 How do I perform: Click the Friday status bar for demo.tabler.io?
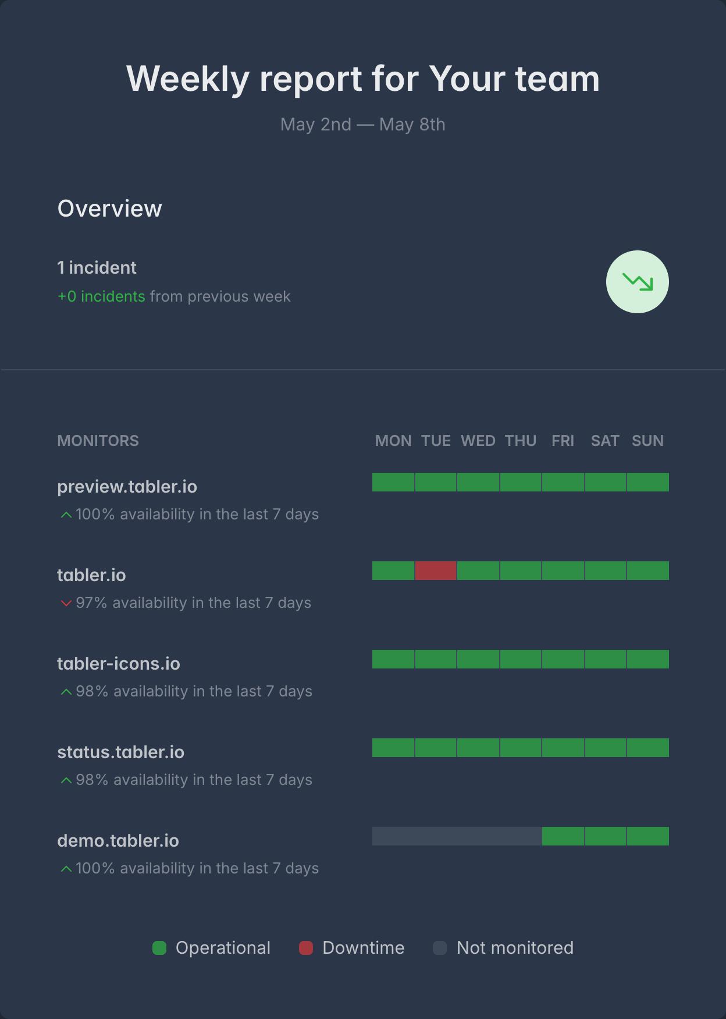coord(563,836)
